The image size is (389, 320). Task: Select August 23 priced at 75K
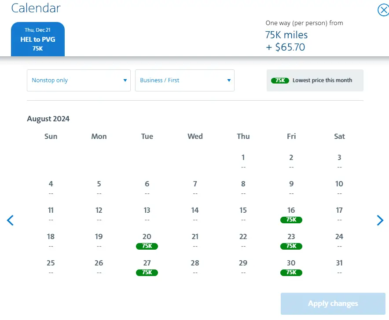[291, 237]
